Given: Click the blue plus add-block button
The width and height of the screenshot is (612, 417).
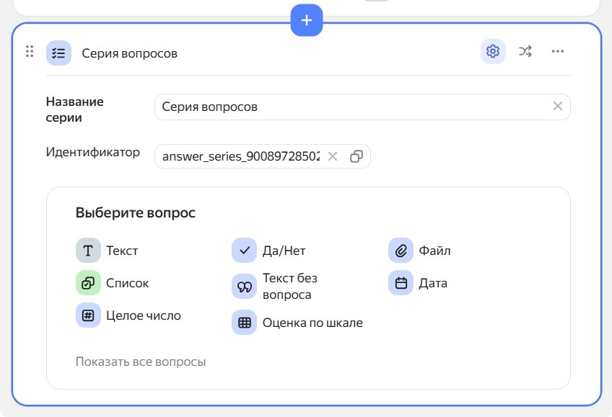Looking at the screenshot, I should click(307, 20).
